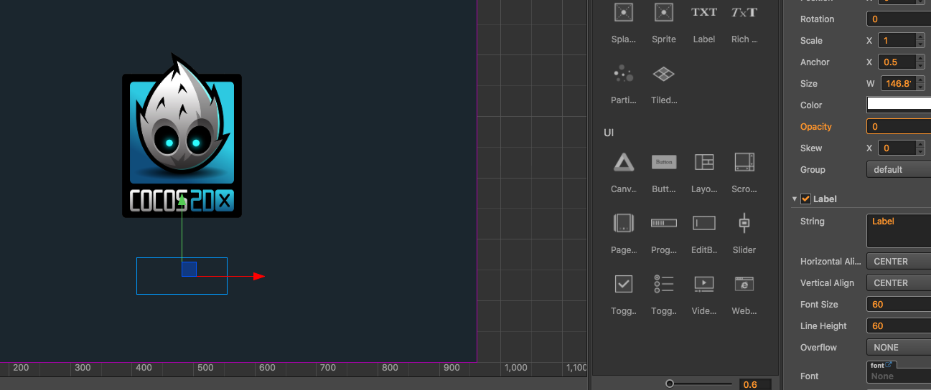Click the Opacity input field
Viewport: 931px width, 390px height.
coord(899,127)
